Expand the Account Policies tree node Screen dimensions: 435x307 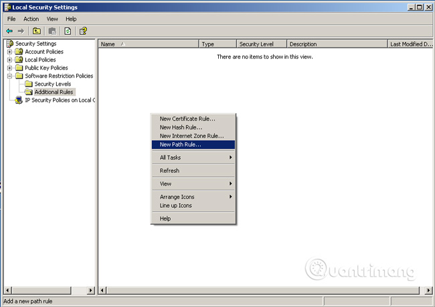click(9, 52)
